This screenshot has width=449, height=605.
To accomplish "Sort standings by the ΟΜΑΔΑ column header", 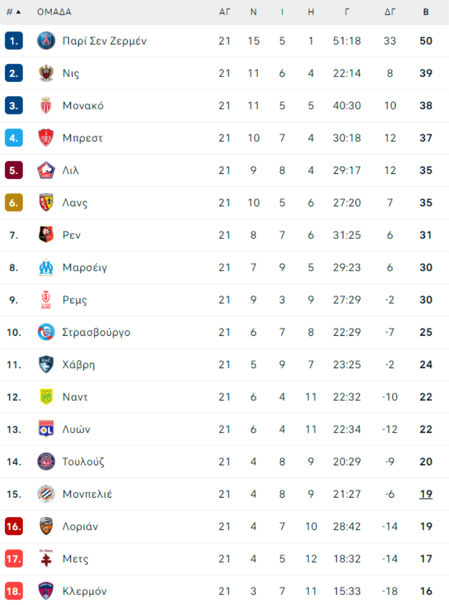I will (x=54, y=12).
